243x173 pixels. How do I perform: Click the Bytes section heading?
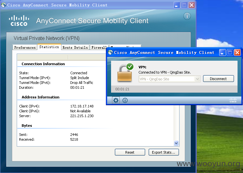coord(27,126)
